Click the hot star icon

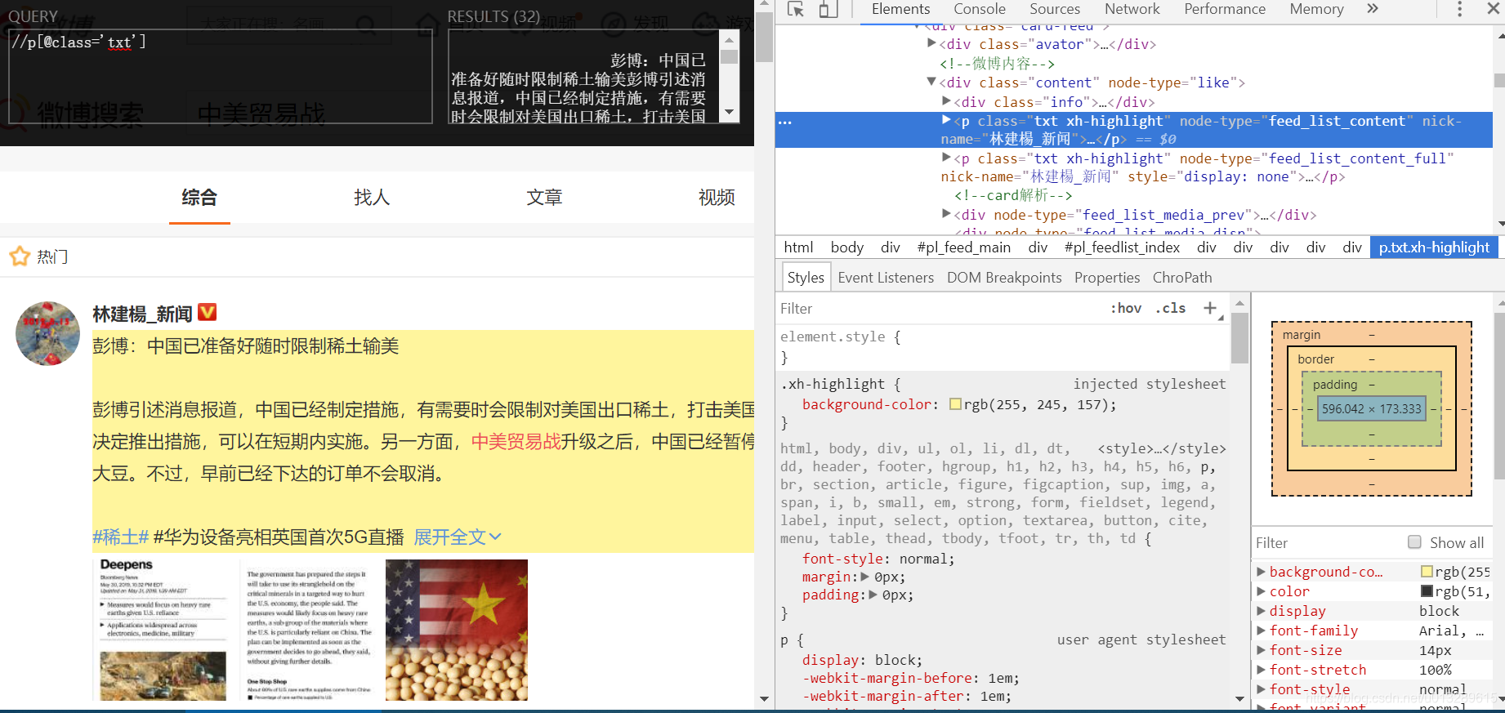[x=20, y=256]
